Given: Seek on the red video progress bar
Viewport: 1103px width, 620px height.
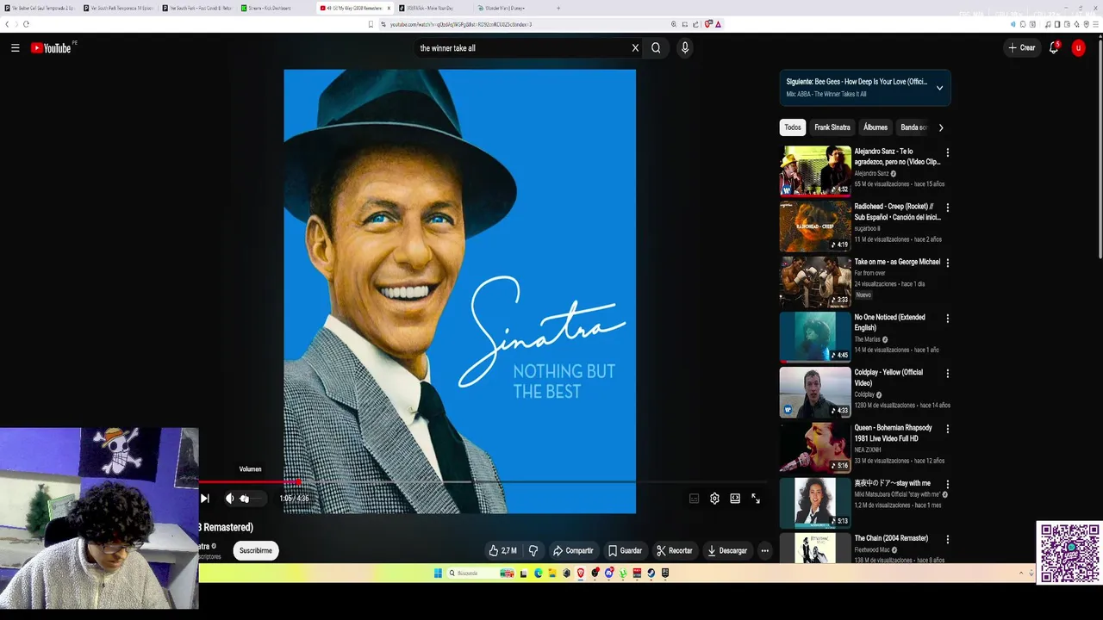Looking at the screenshot, I should pos(483,482).
